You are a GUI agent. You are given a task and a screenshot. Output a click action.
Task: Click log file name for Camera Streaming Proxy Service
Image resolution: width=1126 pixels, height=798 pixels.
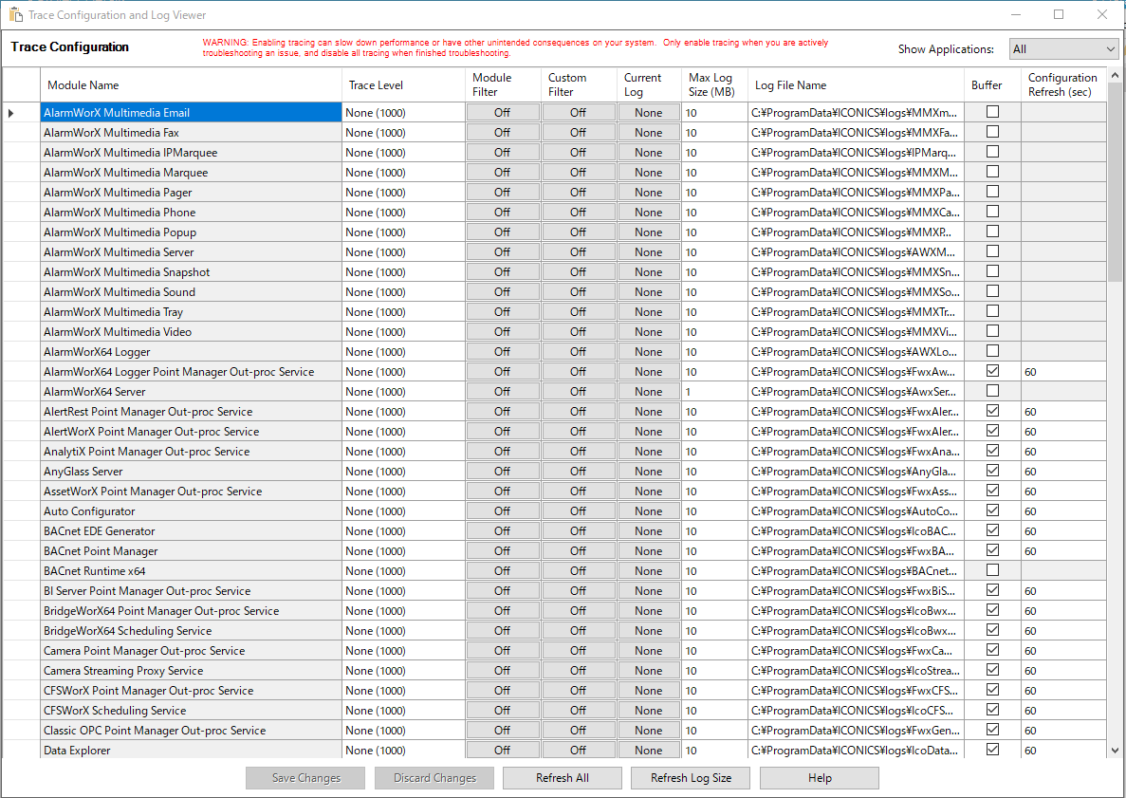(x=856, y=670)
